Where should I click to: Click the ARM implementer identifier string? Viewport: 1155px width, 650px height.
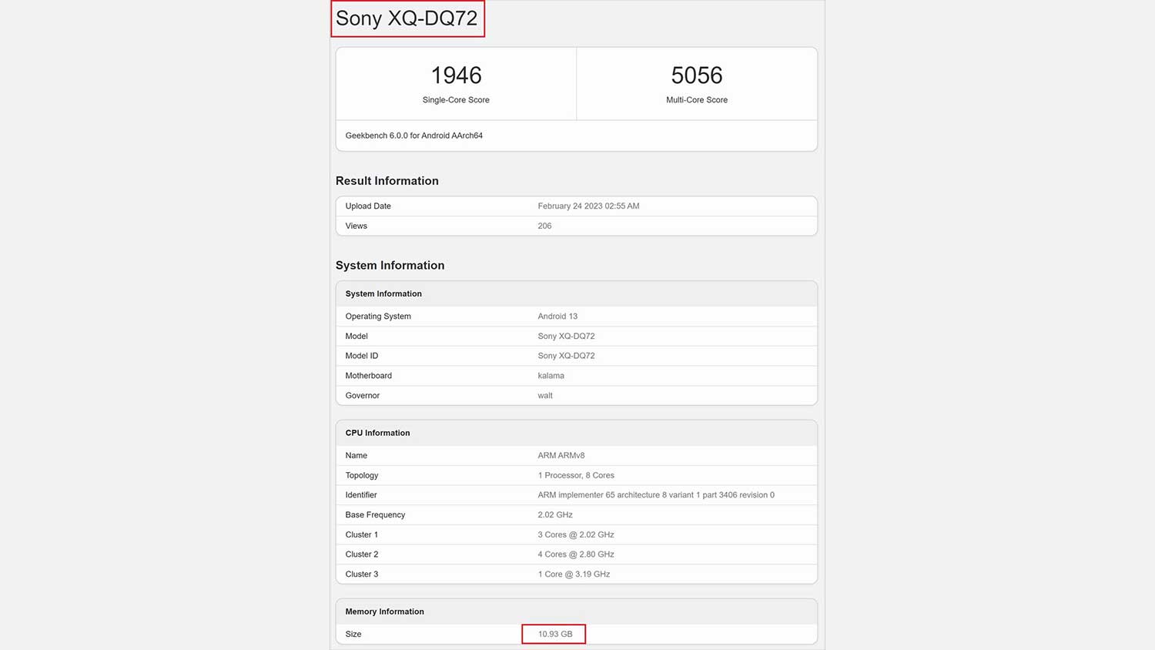pos(655,495)
